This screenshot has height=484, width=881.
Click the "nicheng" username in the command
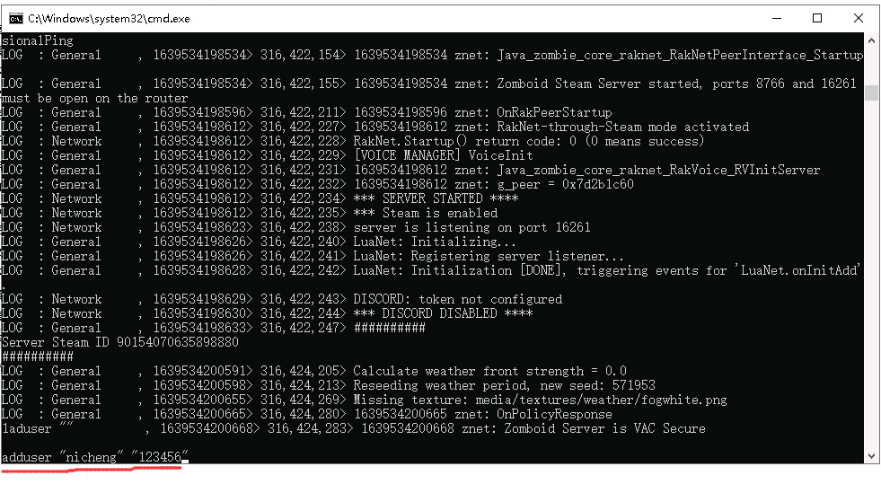92,457
